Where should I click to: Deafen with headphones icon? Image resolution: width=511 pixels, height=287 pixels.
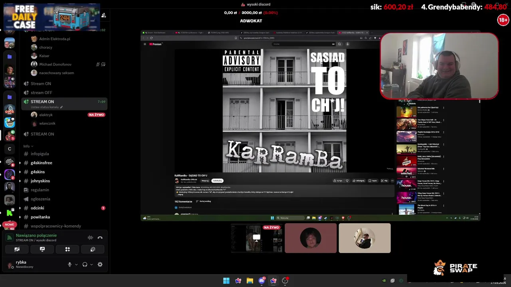85,264
